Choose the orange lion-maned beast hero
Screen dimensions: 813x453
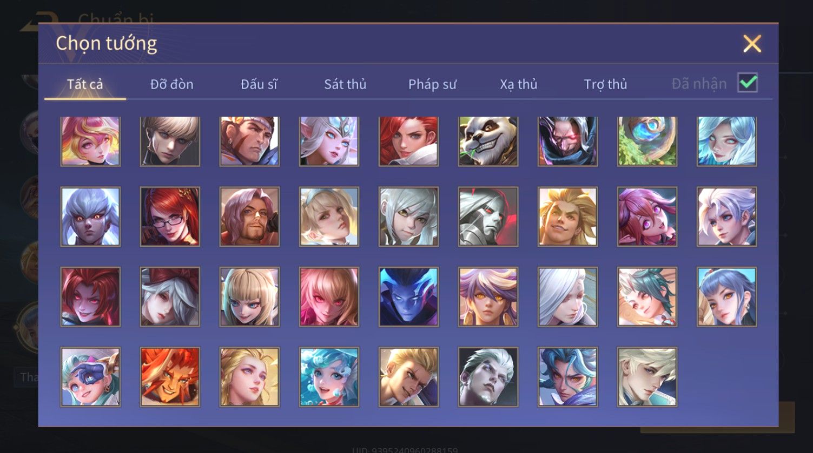pos(170,376)
